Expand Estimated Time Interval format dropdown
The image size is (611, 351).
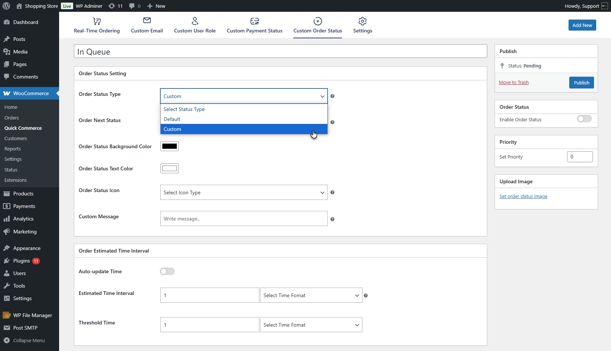tap(311, 295)
